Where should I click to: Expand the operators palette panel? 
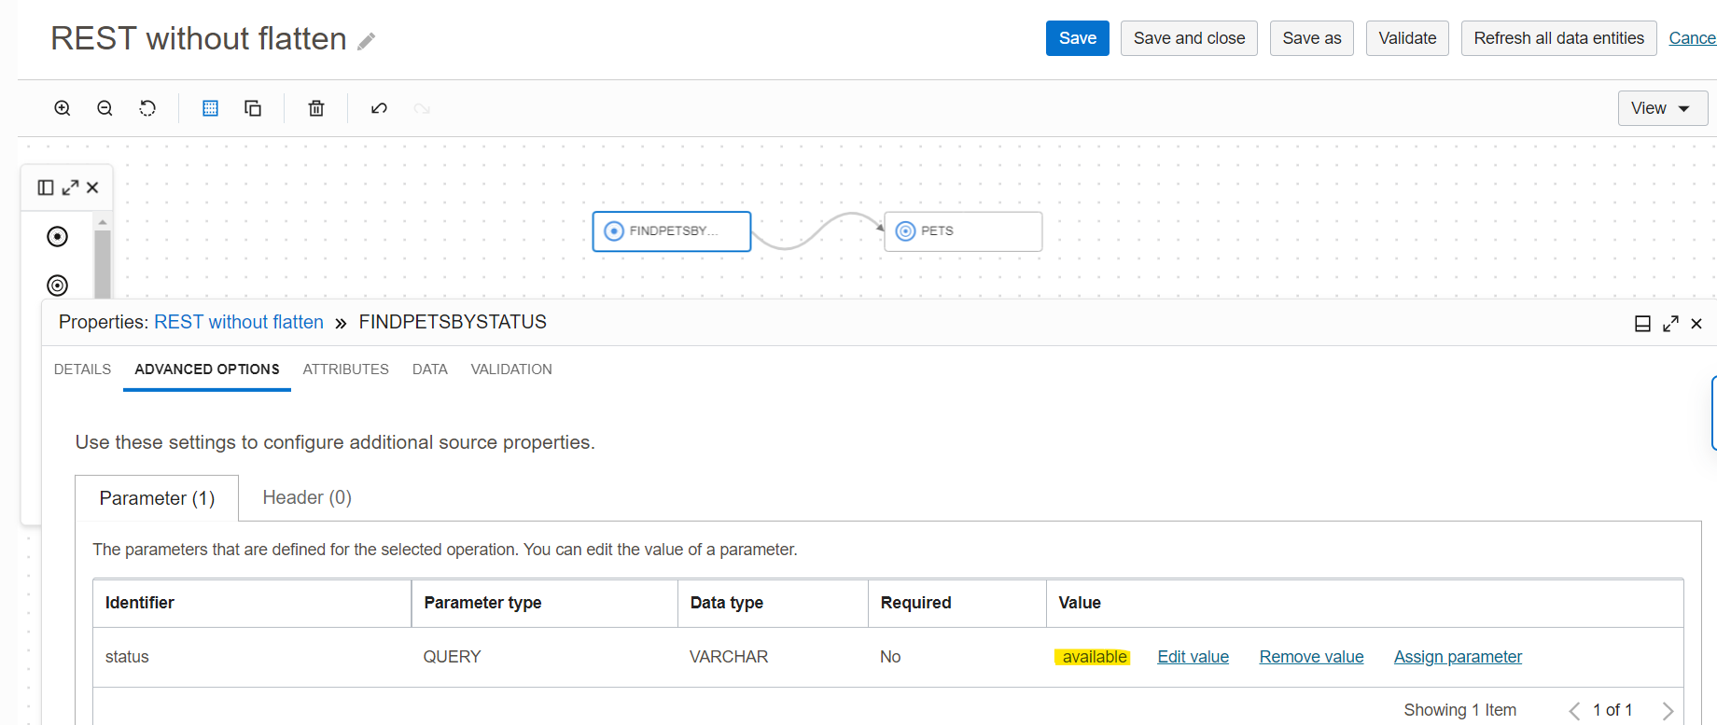click(70, 188)
